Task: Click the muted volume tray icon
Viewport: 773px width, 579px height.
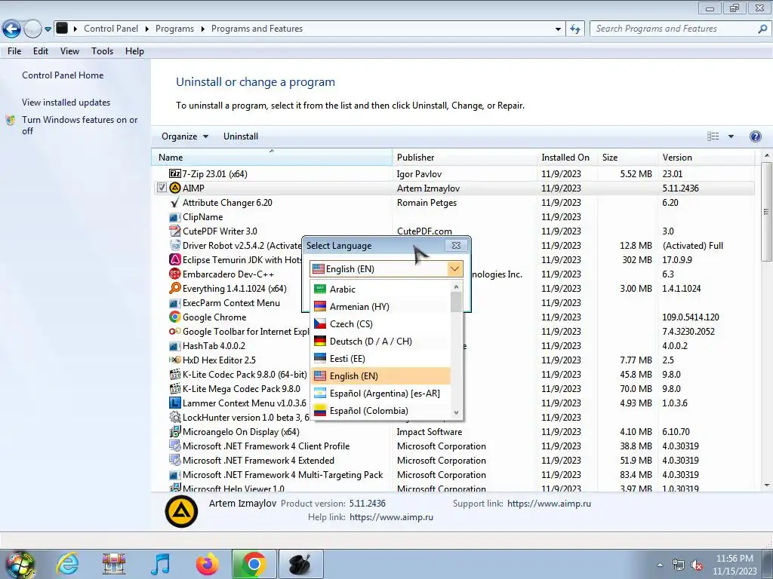Action: [x=697, y=565]
